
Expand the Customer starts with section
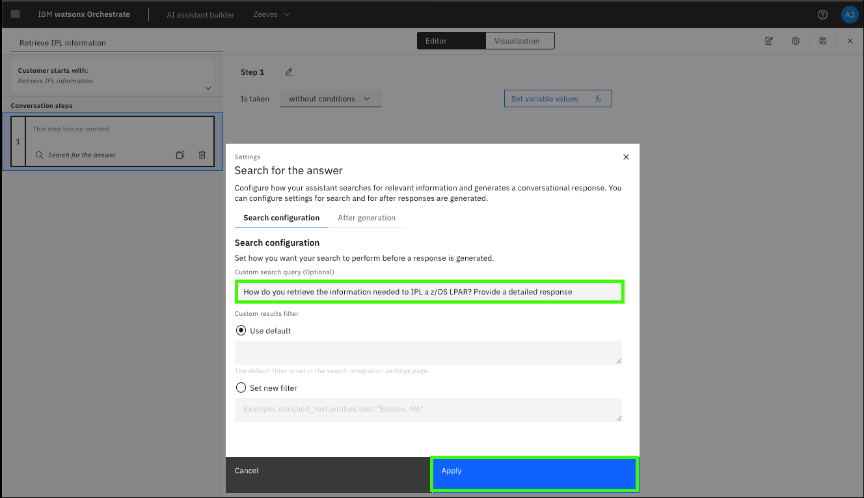208,88
